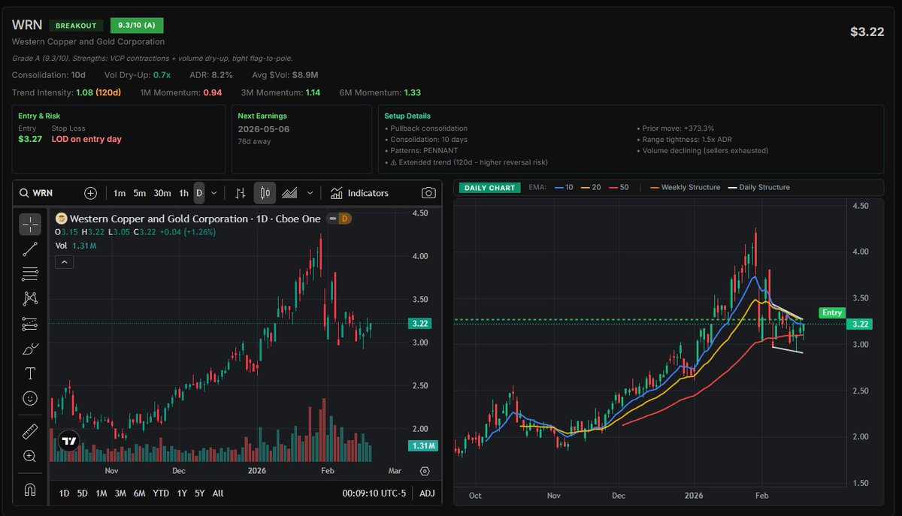The height and width of the screenshot is (516, 902).
Task: Open the forecasting and measurement position tool
Action: (30, 324)
